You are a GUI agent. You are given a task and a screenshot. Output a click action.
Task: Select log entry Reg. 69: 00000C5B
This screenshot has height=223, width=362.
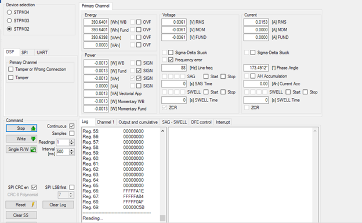click(x=113, y=207)
